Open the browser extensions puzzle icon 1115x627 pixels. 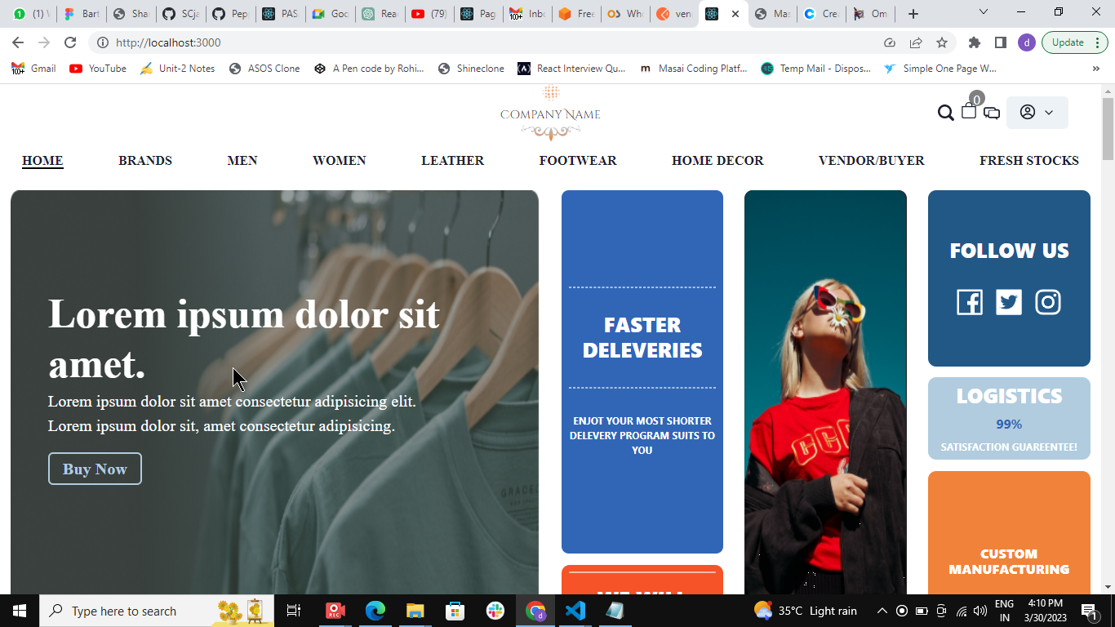click(975, 42)
